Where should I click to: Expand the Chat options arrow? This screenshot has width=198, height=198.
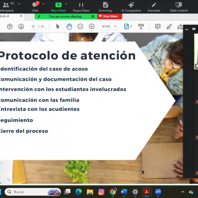[44, 3]
